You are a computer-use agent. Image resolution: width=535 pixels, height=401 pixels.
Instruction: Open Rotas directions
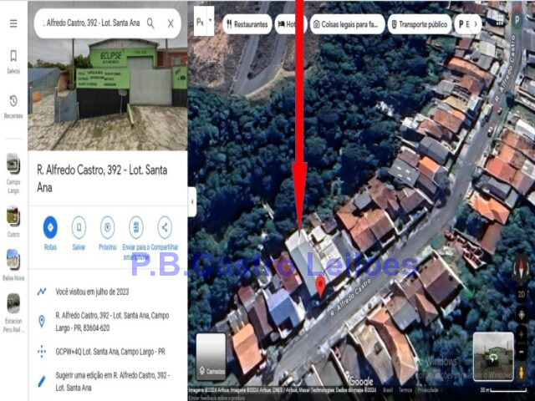point(50,234)
